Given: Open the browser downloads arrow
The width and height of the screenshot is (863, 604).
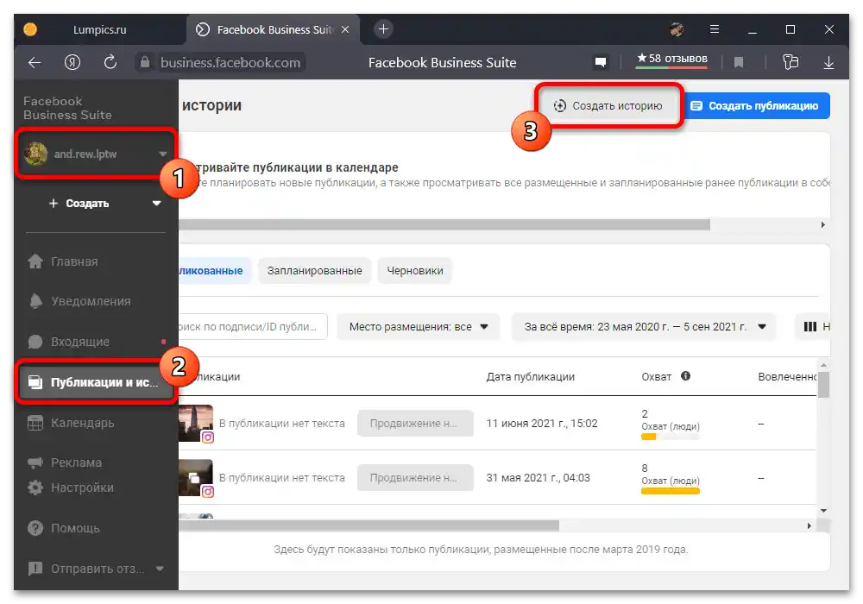Looking at the screenshot, I should 828,63.
